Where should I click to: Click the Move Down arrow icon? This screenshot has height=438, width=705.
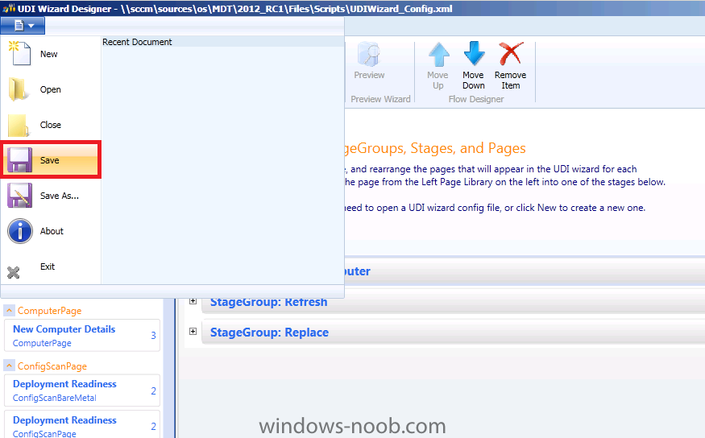(x=474, y=53)
